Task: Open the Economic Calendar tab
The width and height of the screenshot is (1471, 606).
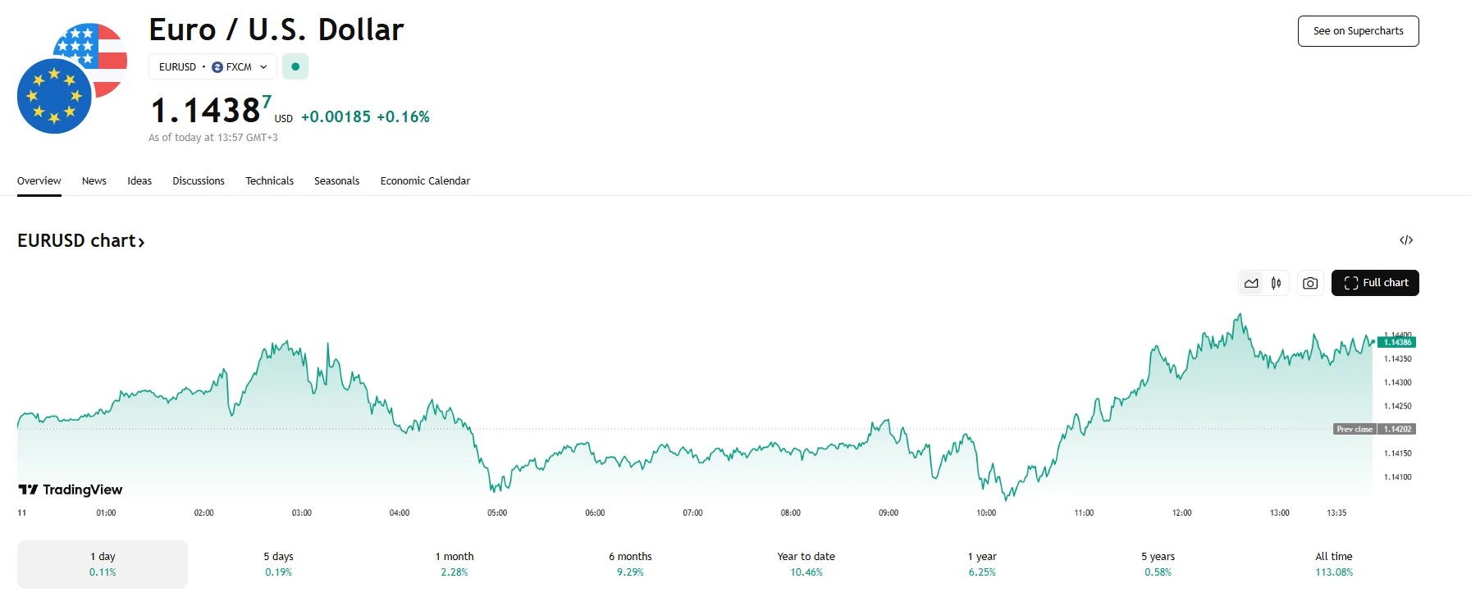Action: coord(425,181)
